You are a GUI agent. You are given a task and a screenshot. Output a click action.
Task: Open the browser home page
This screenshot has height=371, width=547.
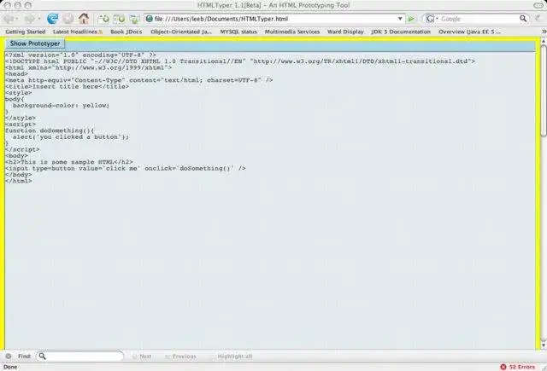(84, 19)
